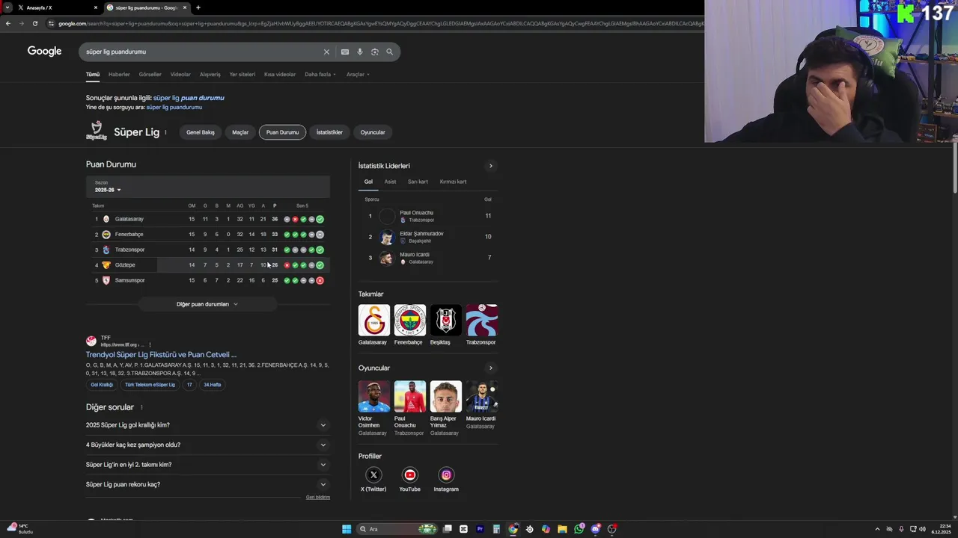Select the Sarı kart statistics tab
This screenshot has height=538, width=958.
pos(418,182)
